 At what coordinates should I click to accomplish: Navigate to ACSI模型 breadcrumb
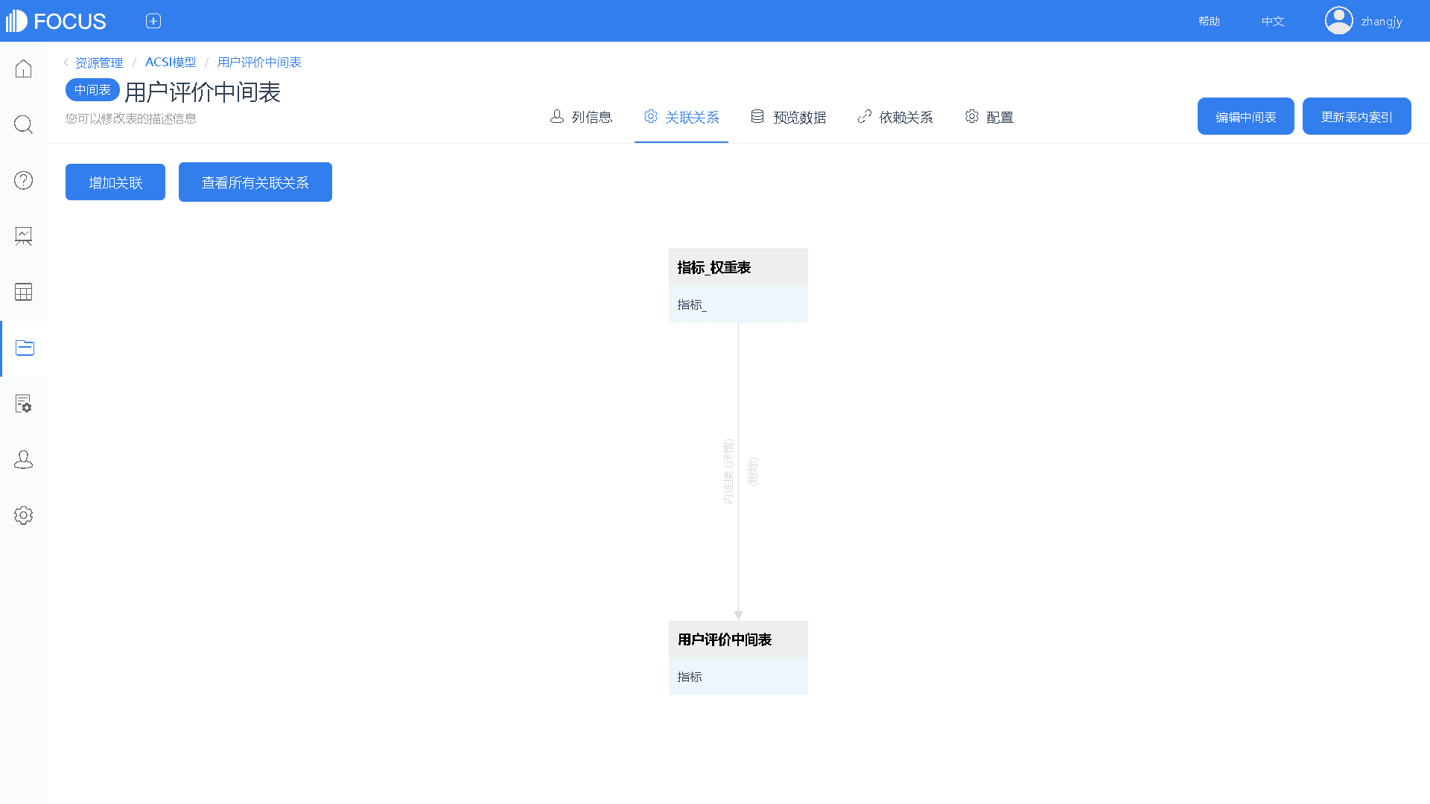coord(171,63)
